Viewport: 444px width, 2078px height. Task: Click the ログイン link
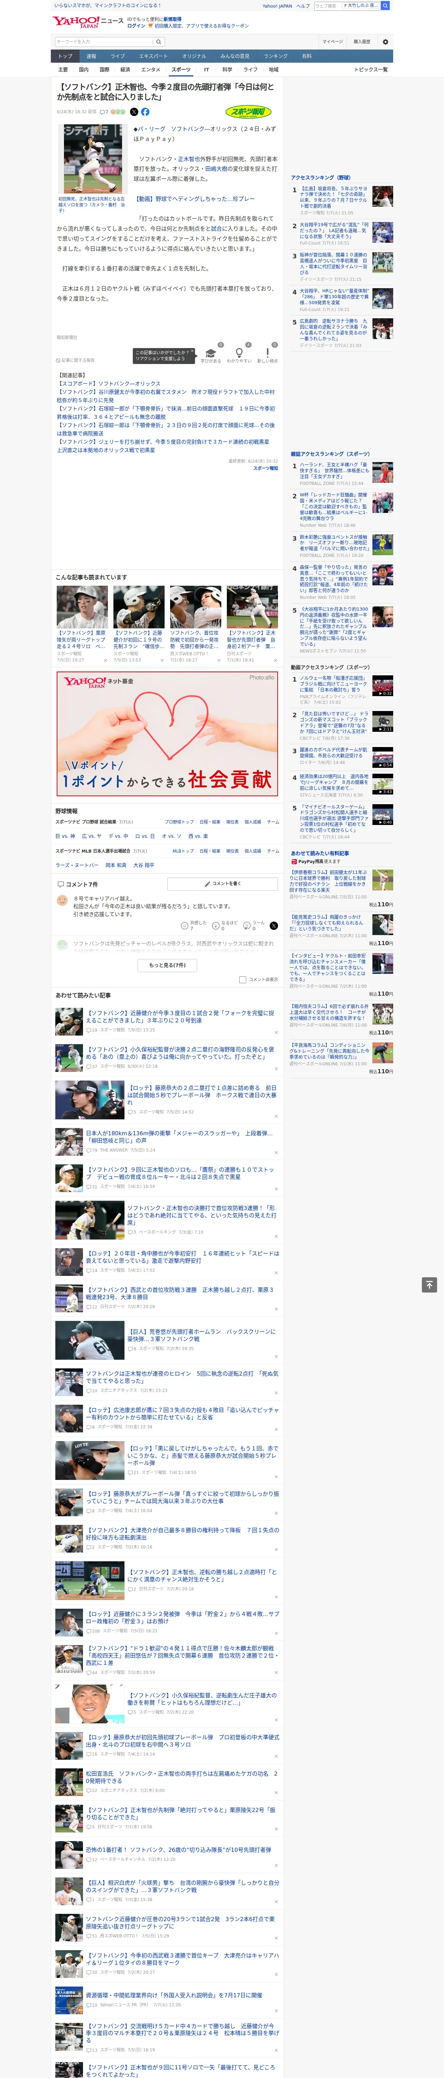coord(136,26)
